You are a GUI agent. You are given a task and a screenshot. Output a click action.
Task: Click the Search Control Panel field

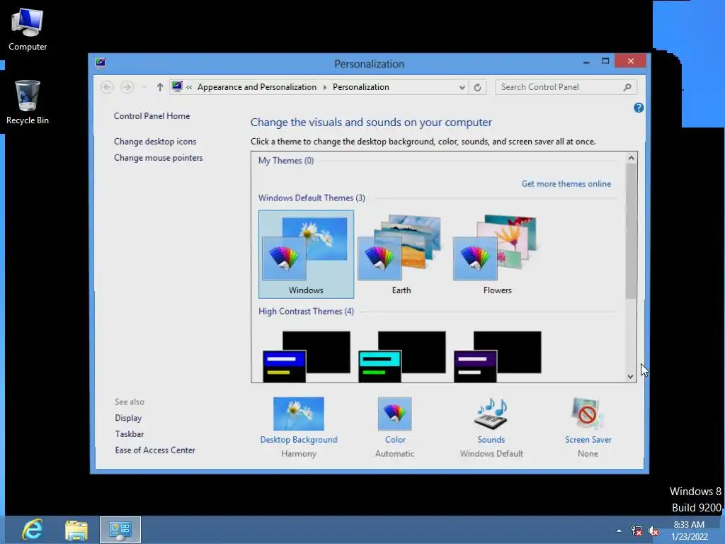click(x=566, y=87)
